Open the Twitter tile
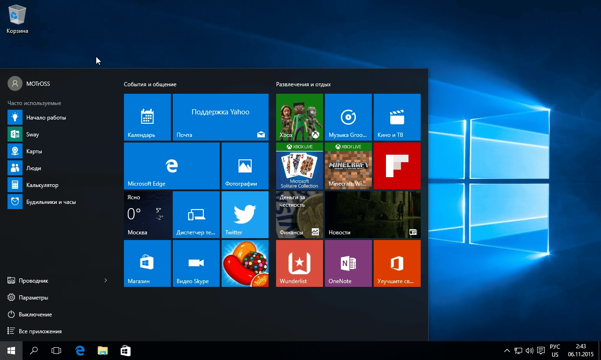This screenshot has height=360, width=601. pos(245,215)
